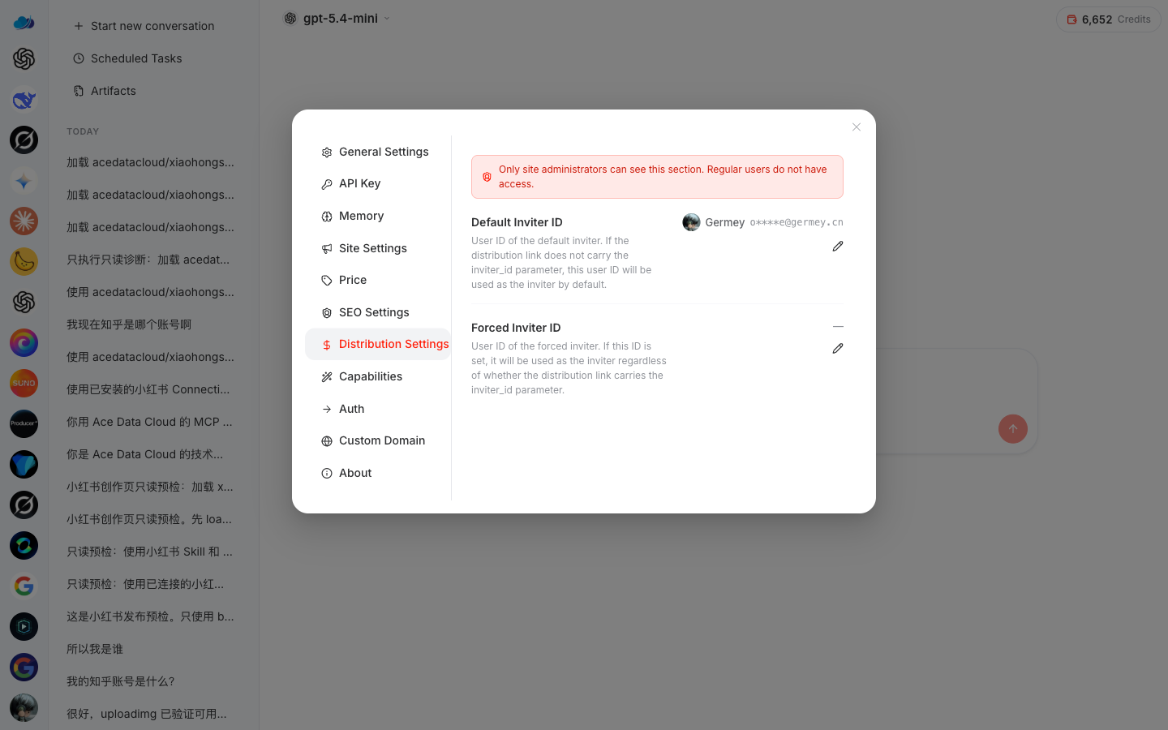The image size is (1168, 730).
Task: Click Germey's avatar in Default Inviter row
Action: 691,222
